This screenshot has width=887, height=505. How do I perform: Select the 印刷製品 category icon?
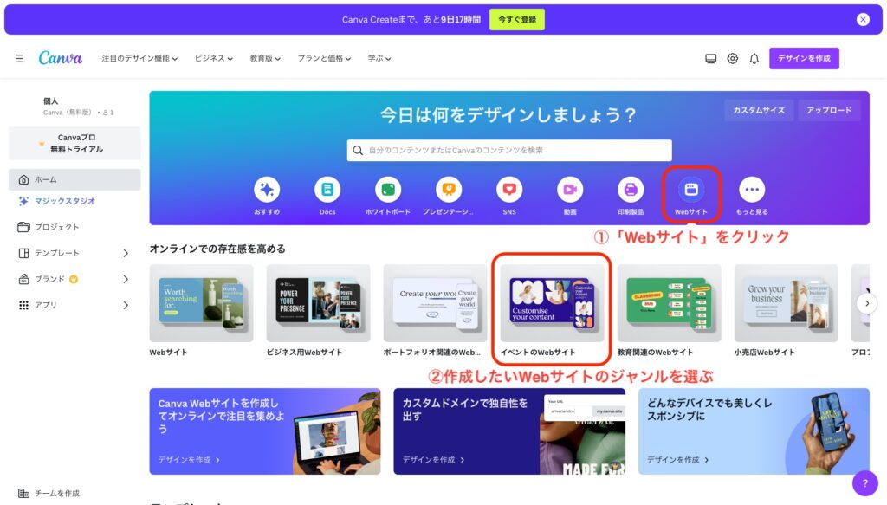tap(631, 190)
